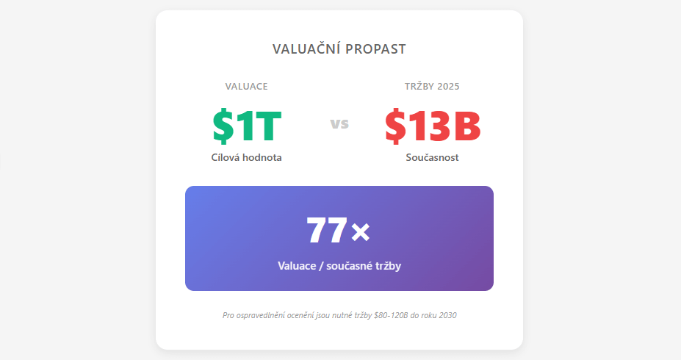Click the white number "77" in the banner

tap(325, 231)
